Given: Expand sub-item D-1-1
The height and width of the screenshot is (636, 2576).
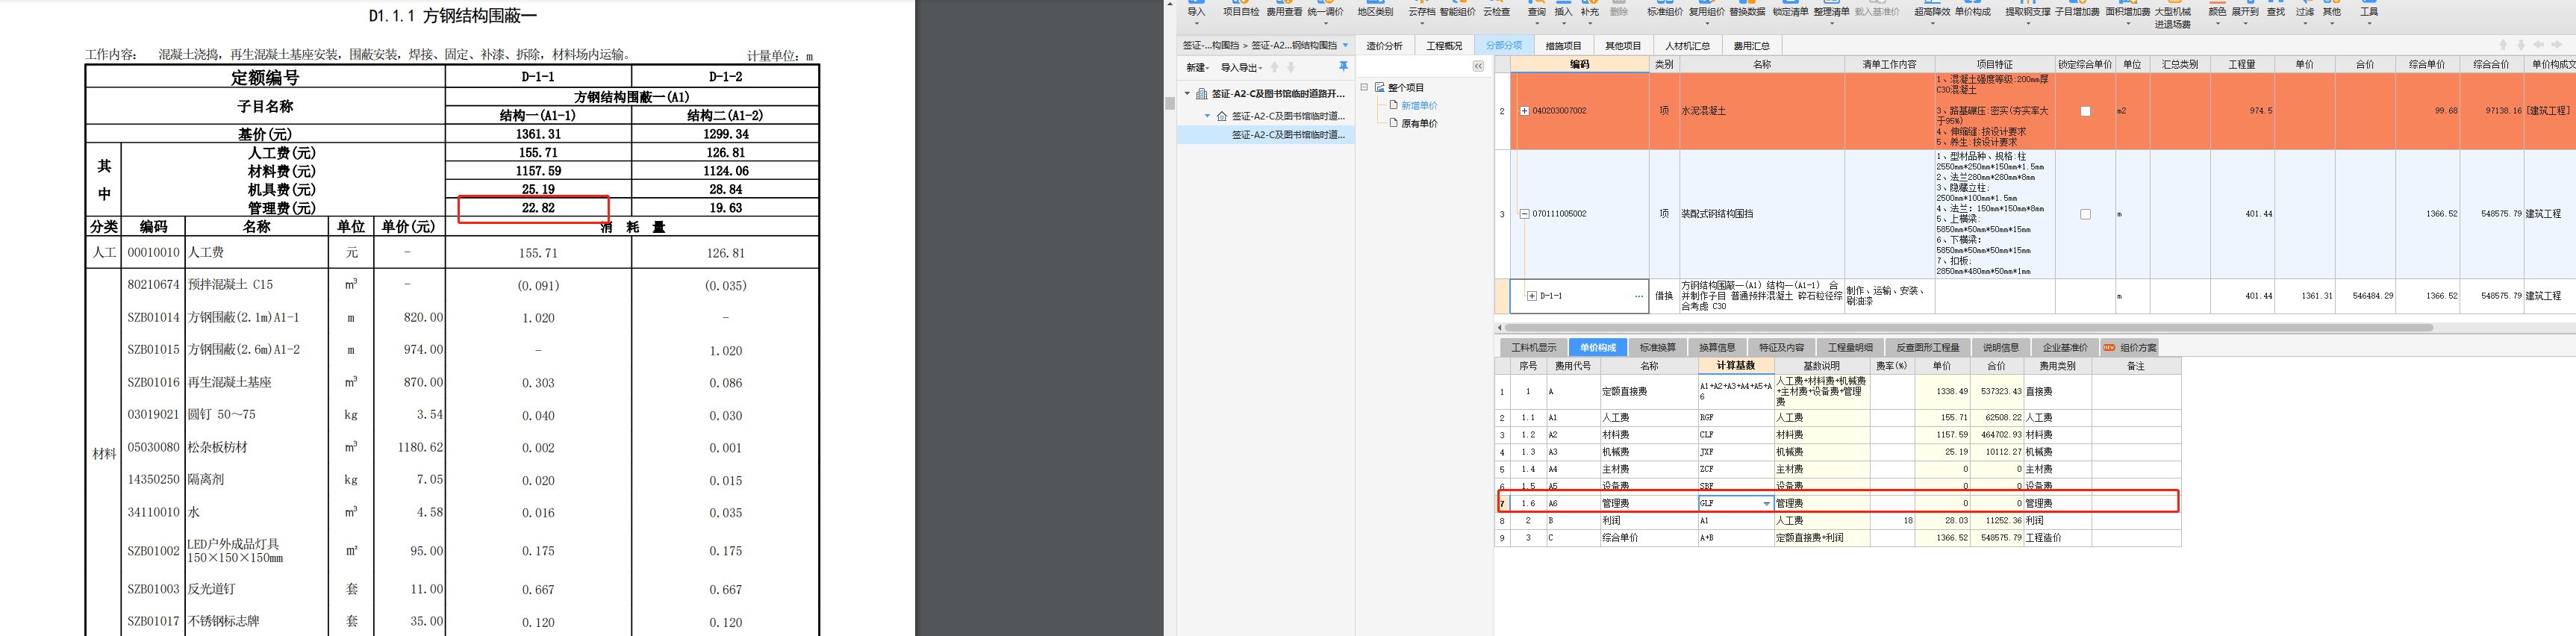Looking at the screenshot, I should click(x=1532, y=296).
